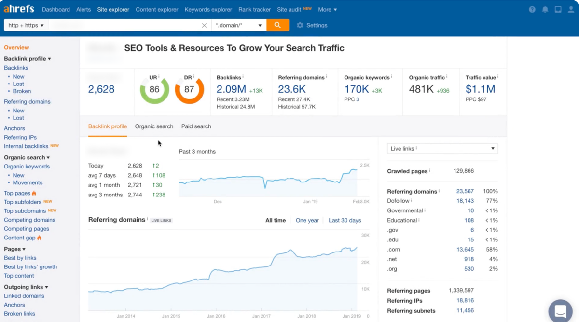
Task: Open the notifications bell icon
Action: (545, 9)
